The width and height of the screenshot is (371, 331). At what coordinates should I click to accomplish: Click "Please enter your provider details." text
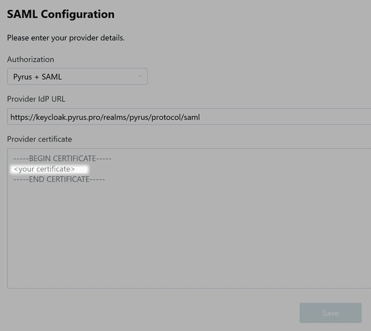pos(66,38)
